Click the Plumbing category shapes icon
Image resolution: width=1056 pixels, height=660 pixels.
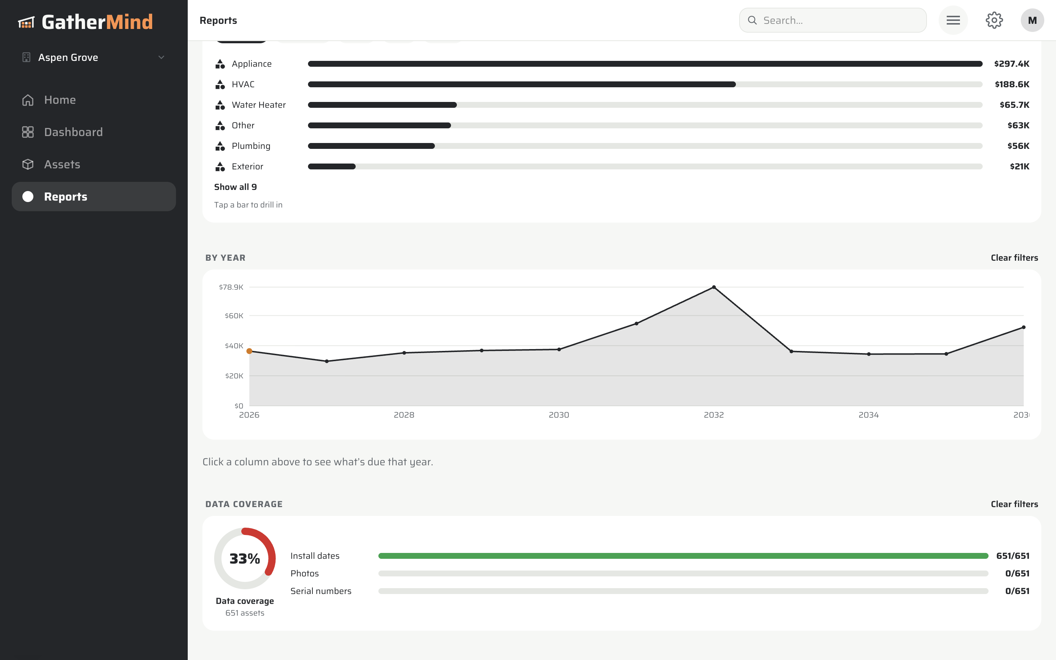pos(220,146)
